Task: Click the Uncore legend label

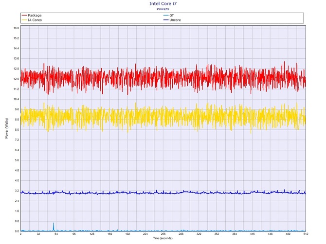Action: (175, 20)
